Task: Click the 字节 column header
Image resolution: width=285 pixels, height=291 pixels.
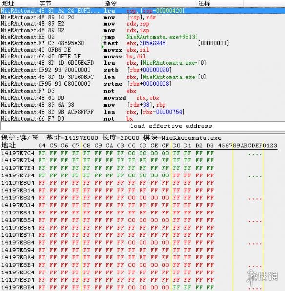Action: (45, 3)
